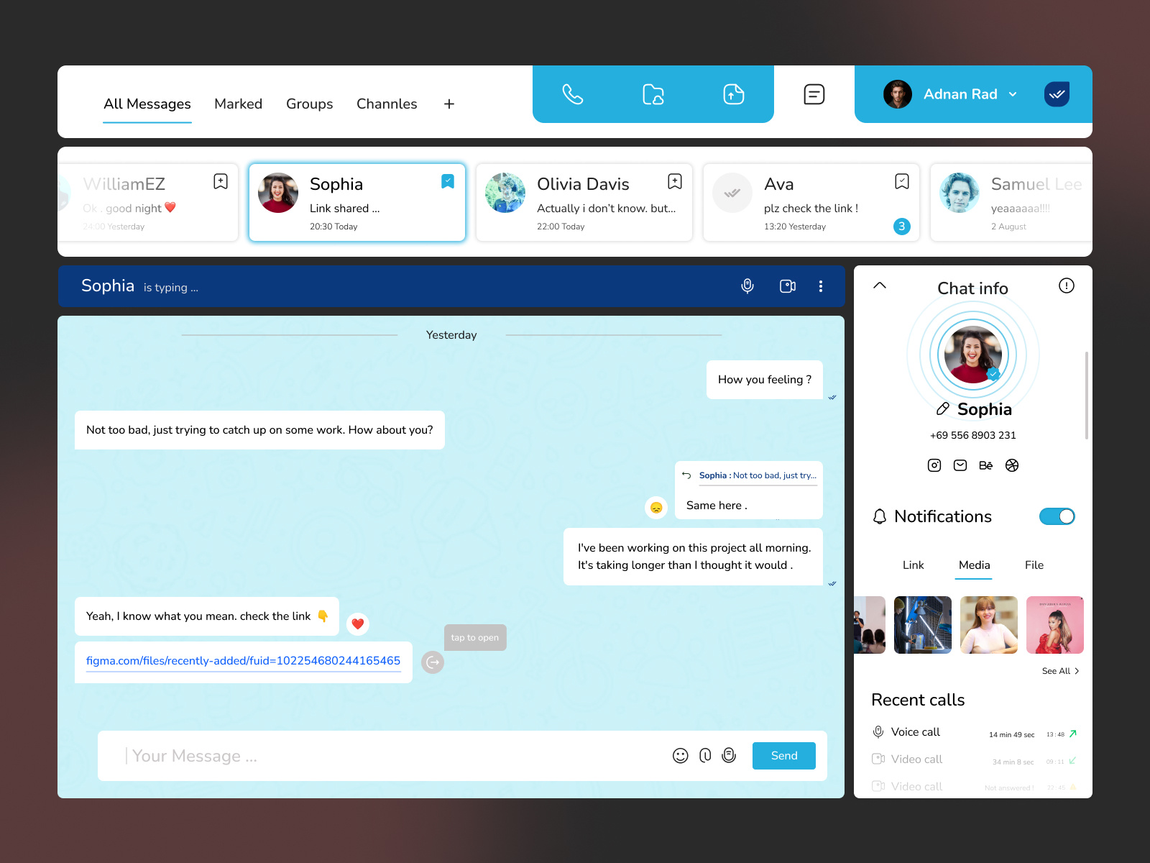Start a video call with Sophia
Screen dimensions: 1150x863
(787, 286)
